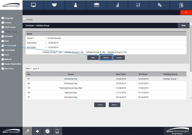Go to previous page with Prev
Screen dimensions: 192x135
[x=100, y=105]
